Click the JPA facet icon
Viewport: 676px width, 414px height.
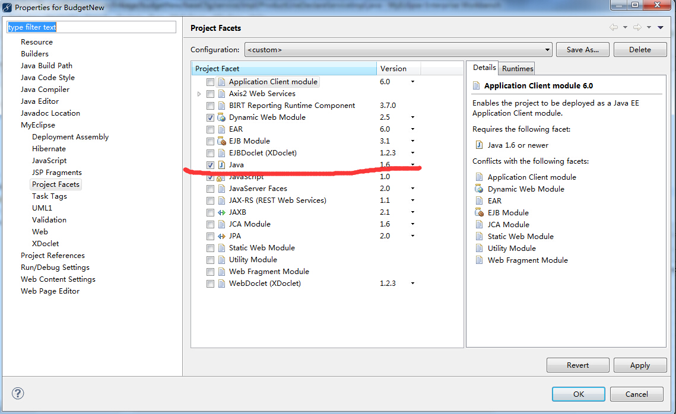(x=221, y=235)
